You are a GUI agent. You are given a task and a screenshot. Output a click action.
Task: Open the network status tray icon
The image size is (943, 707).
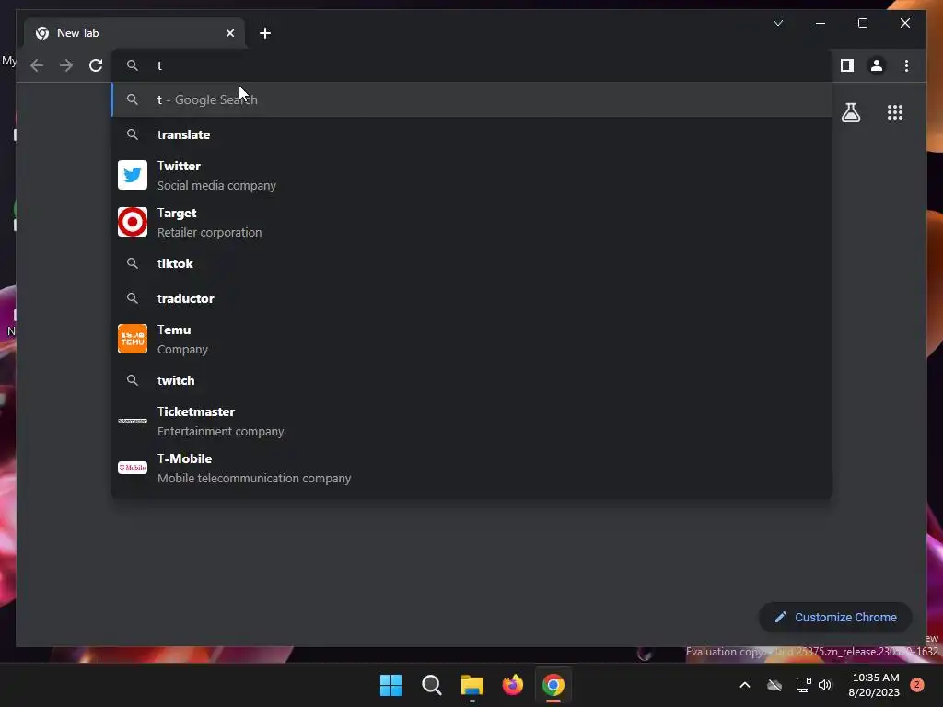click(x=803, y=685)
